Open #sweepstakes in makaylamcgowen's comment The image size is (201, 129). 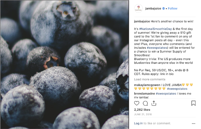point(177,89)
